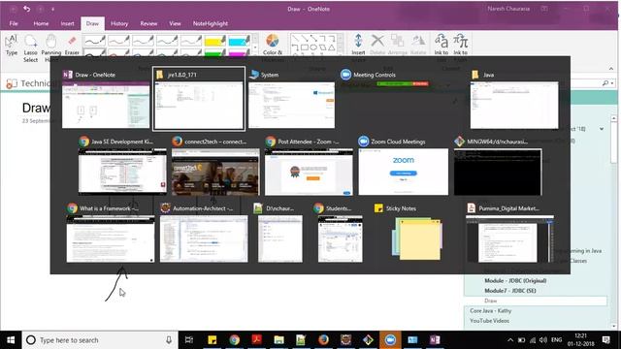
Task: Switch to the Insert tab
Action: point(67,23)
